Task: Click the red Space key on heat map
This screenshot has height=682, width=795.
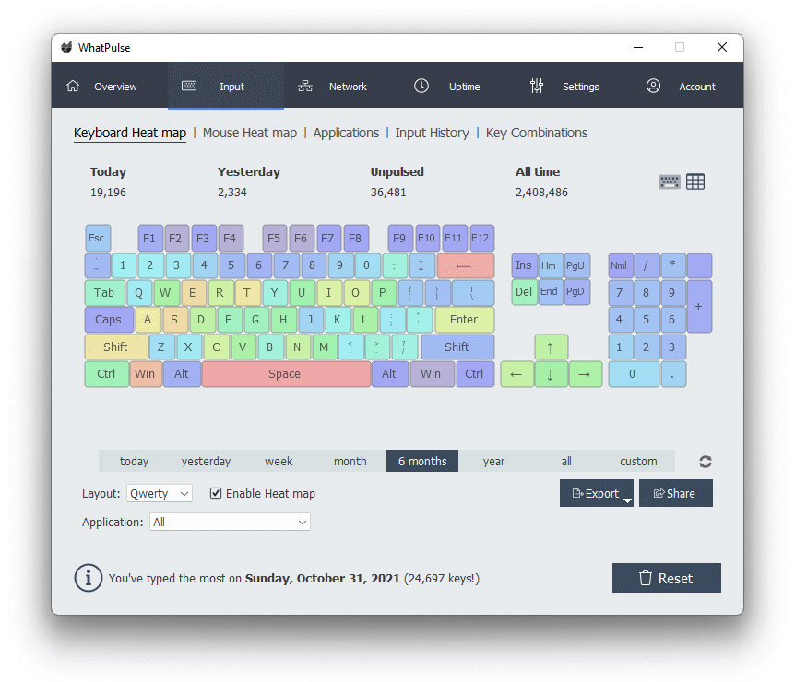Action: (x=285, y=373)
